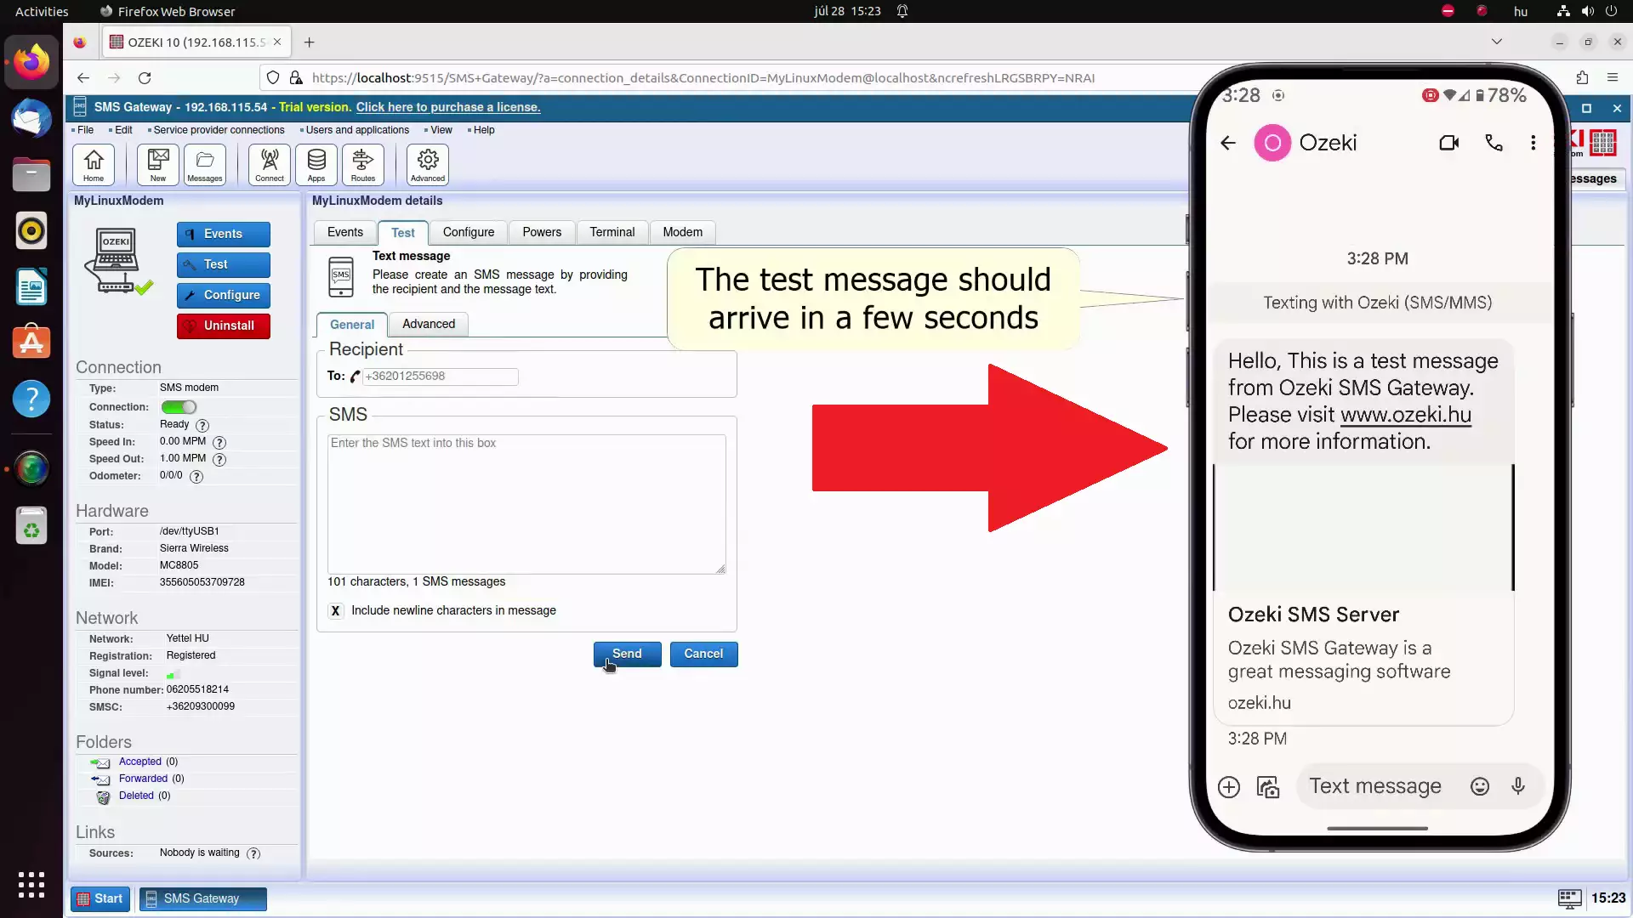Viewport: 1633px width, 918px height.
Task: Click the New message icon
Action: coord(158,164)
